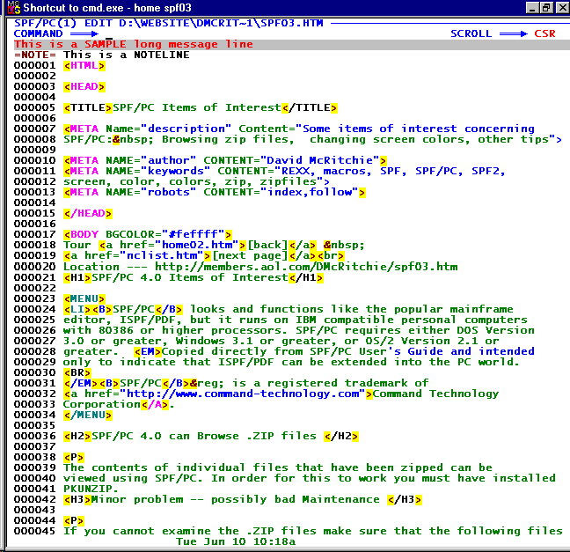570x552 pixels.
Task: Click 'Corporation' on line 000033
Action: click(102, 404)
